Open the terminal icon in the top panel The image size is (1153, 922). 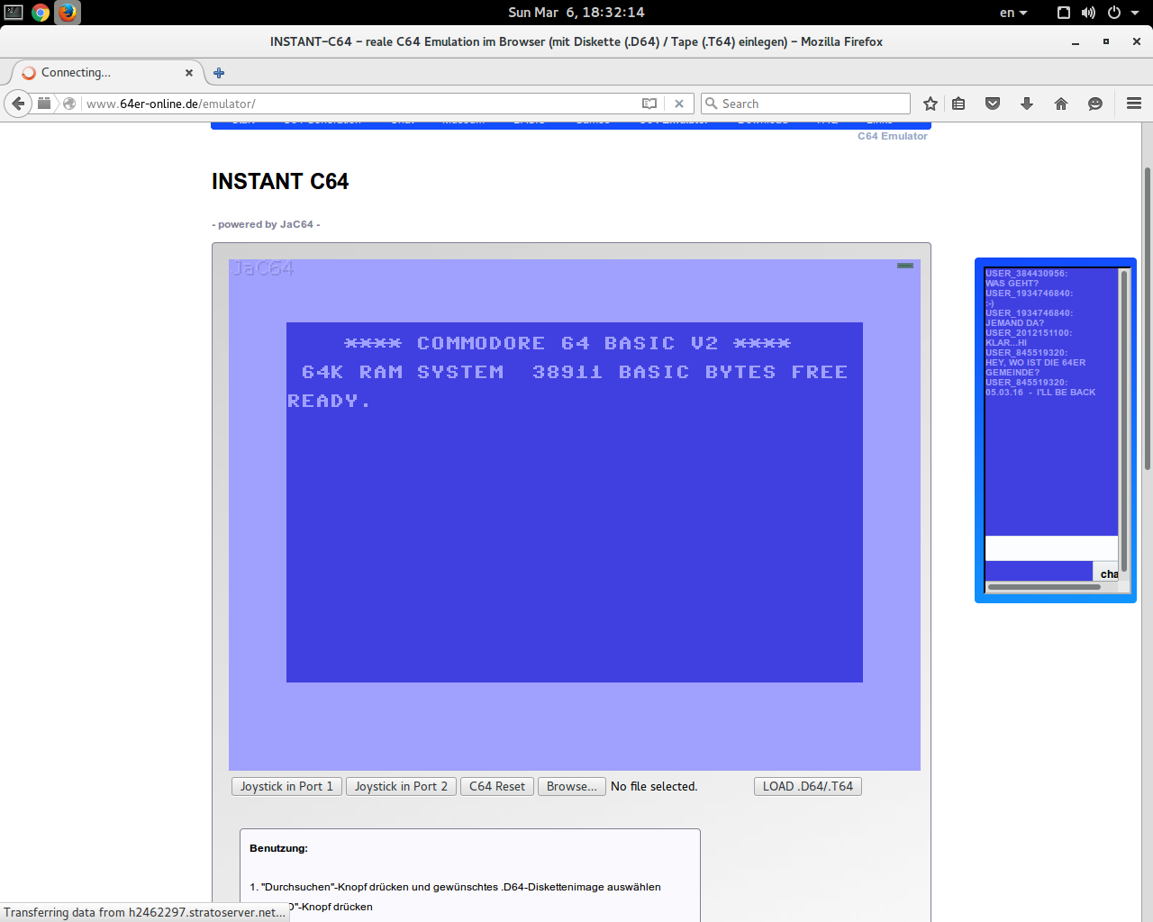click(x=14, y=13)
